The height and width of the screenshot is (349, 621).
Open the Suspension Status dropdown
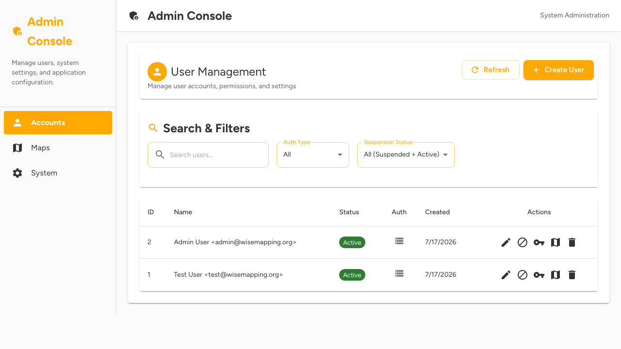coord(406,155)
